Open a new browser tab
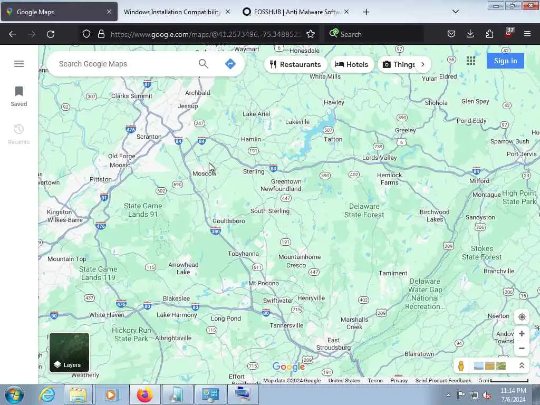The width and height of the screenshot is (540, 405). click(x=366, y=12)
